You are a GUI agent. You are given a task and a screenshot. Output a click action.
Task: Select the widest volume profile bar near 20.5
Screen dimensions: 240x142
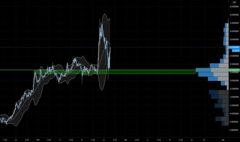[212, 70]
